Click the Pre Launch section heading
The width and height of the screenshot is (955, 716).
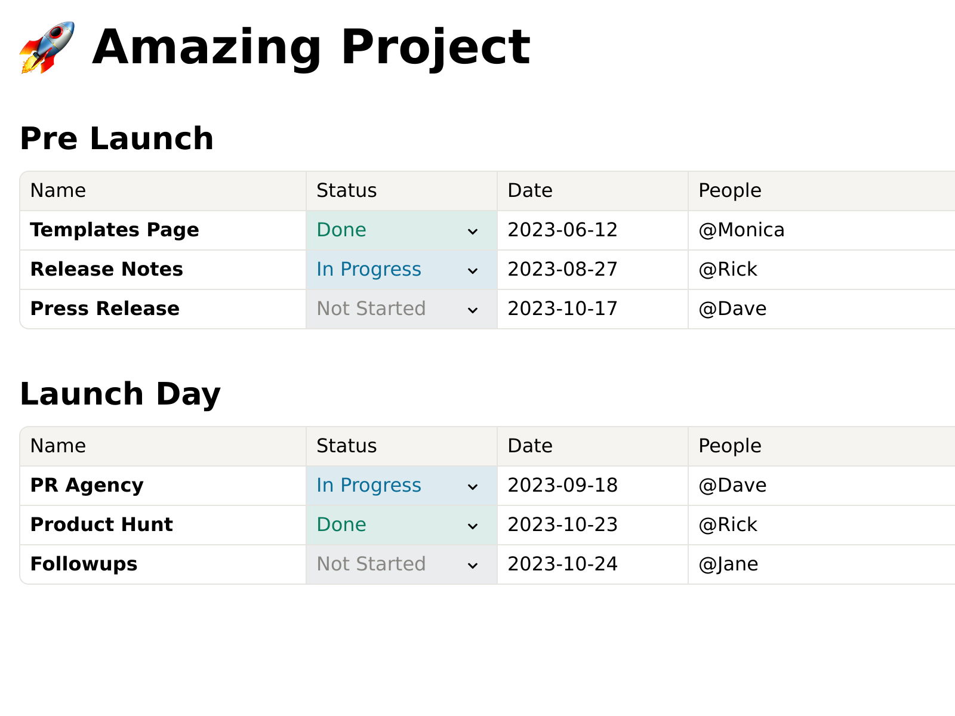(x=117, y=138)
